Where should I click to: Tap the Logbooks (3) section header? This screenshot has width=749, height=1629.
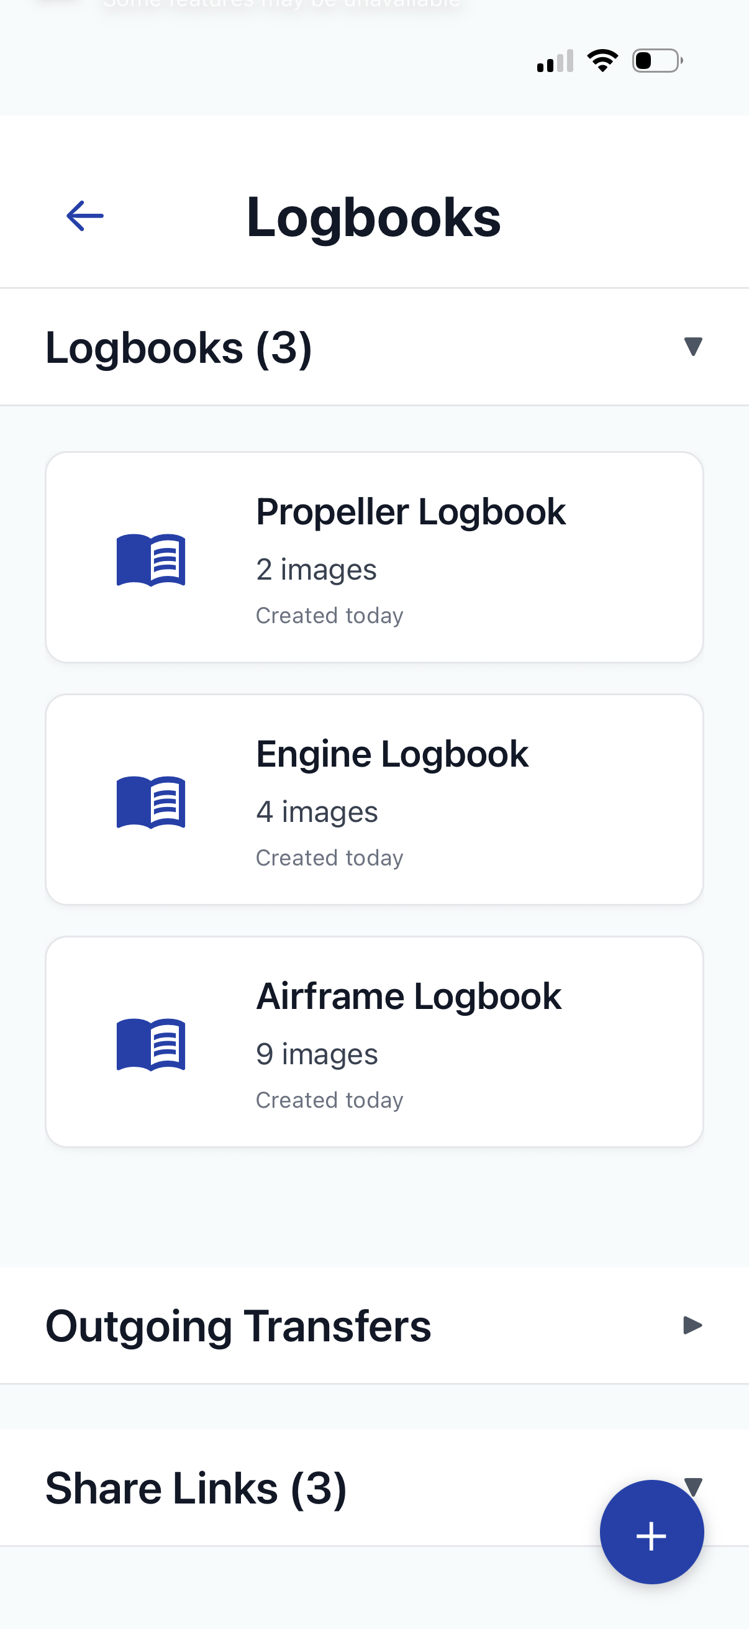point(179,346)
